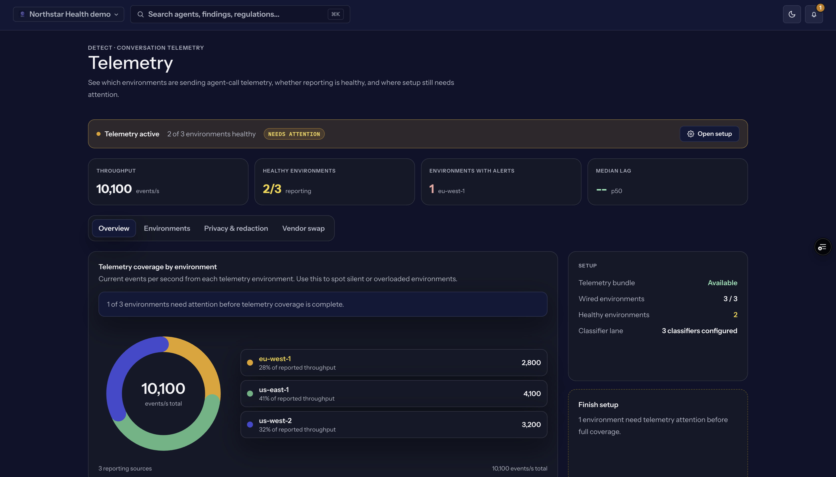The height and width of the screenshot is (477, 836).
Task: Click the NEEDS ATTENTION status badge
Action: point(294,134)
